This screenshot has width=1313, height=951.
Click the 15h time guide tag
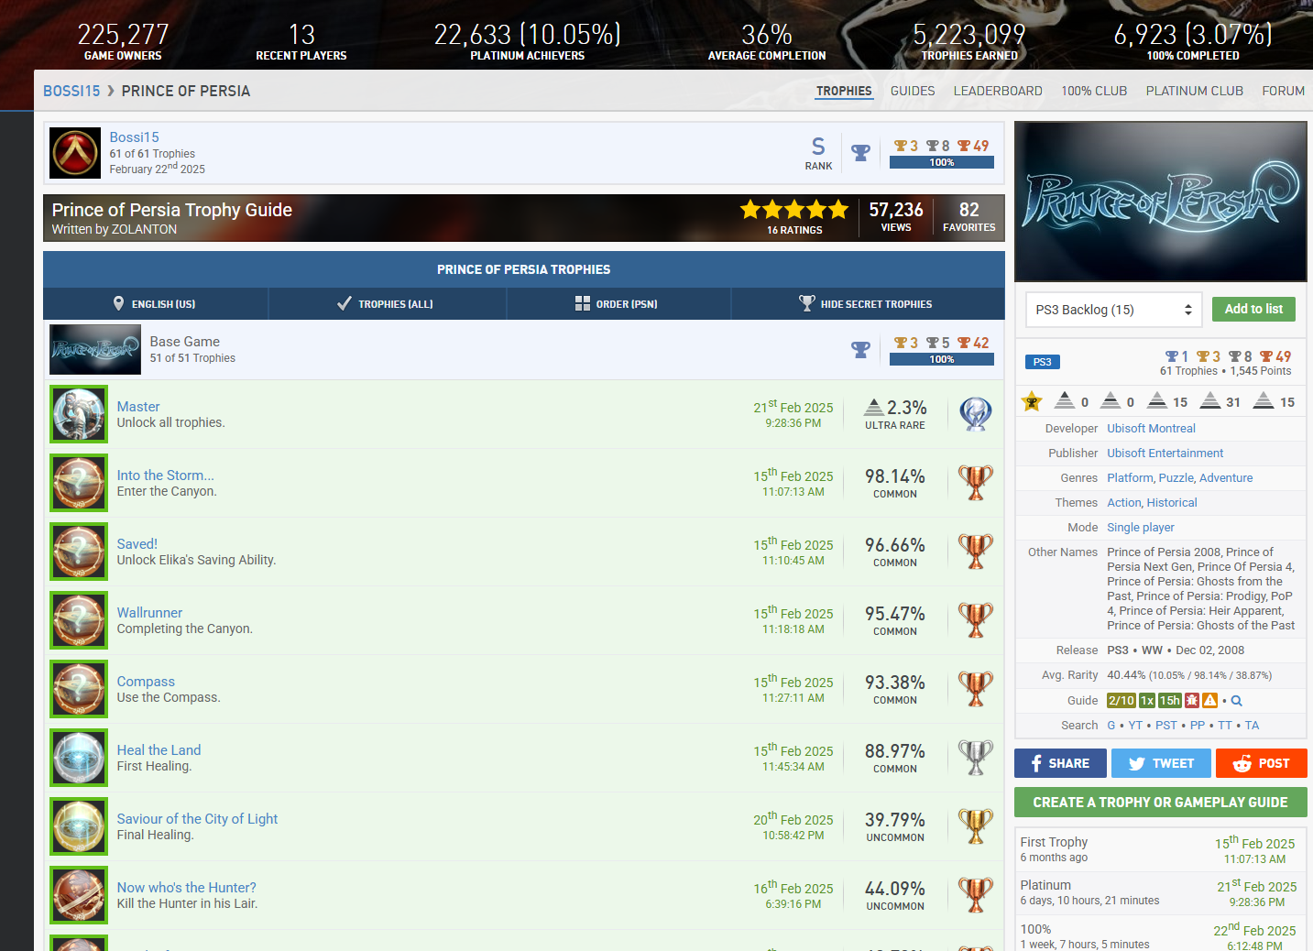pos(1170,700)
